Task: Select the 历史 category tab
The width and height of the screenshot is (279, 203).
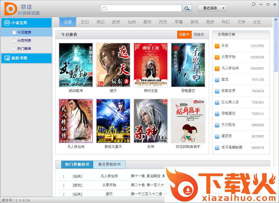Action: point(163,22)
